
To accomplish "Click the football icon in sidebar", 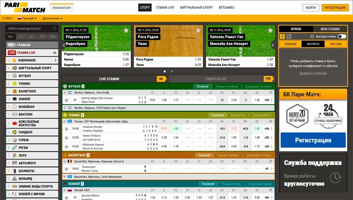I will coord(15,76).
